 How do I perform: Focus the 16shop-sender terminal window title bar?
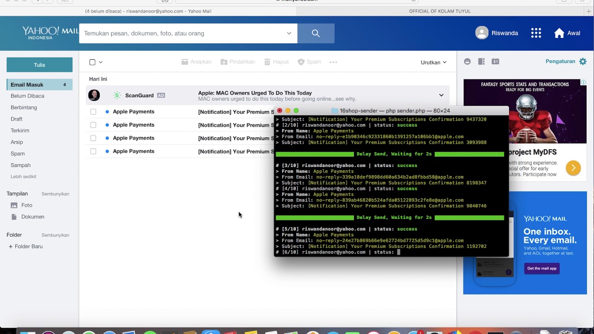(391, 110)
